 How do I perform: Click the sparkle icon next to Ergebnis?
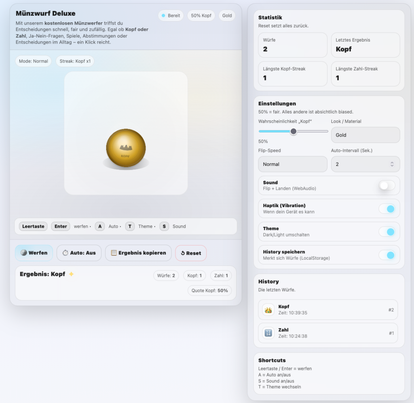71,274
